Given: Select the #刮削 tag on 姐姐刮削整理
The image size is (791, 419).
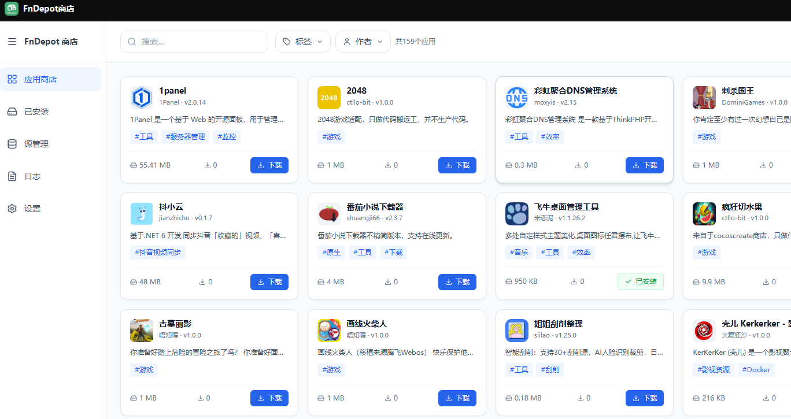Looking at the screenshot, I should pos(550,370).
